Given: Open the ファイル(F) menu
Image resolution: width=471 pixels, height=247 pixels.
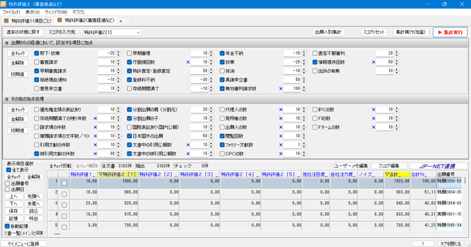Looking at the screenshot, I should click(x=11, y=12).
